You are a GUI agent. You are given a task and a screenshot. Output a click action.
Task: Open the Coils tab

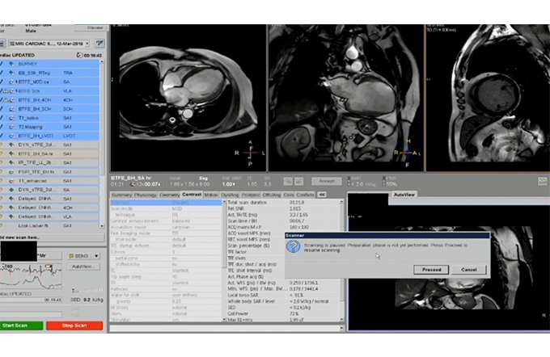pyautogui.click(x=289, y=195)
